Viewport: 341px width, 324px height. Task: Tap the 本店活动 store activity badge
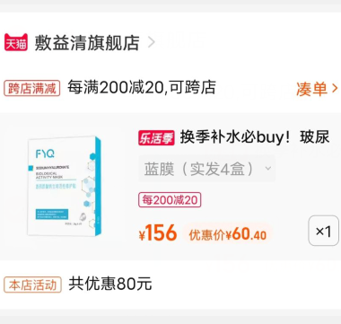[x=32, y=285]
